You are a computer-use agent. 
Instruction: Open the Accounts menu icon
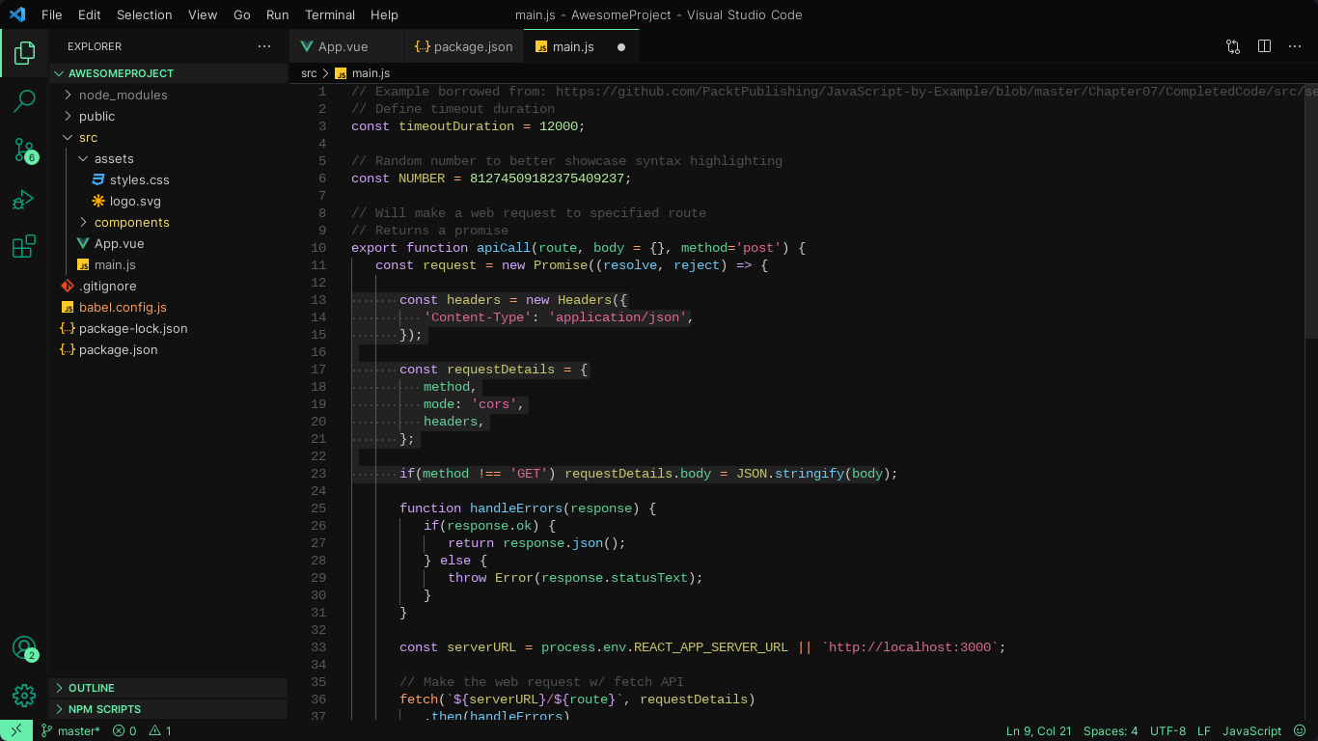click(24, 648)
